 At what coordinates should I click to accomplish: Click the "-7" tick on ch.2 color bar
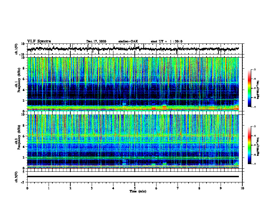(254, 164)
